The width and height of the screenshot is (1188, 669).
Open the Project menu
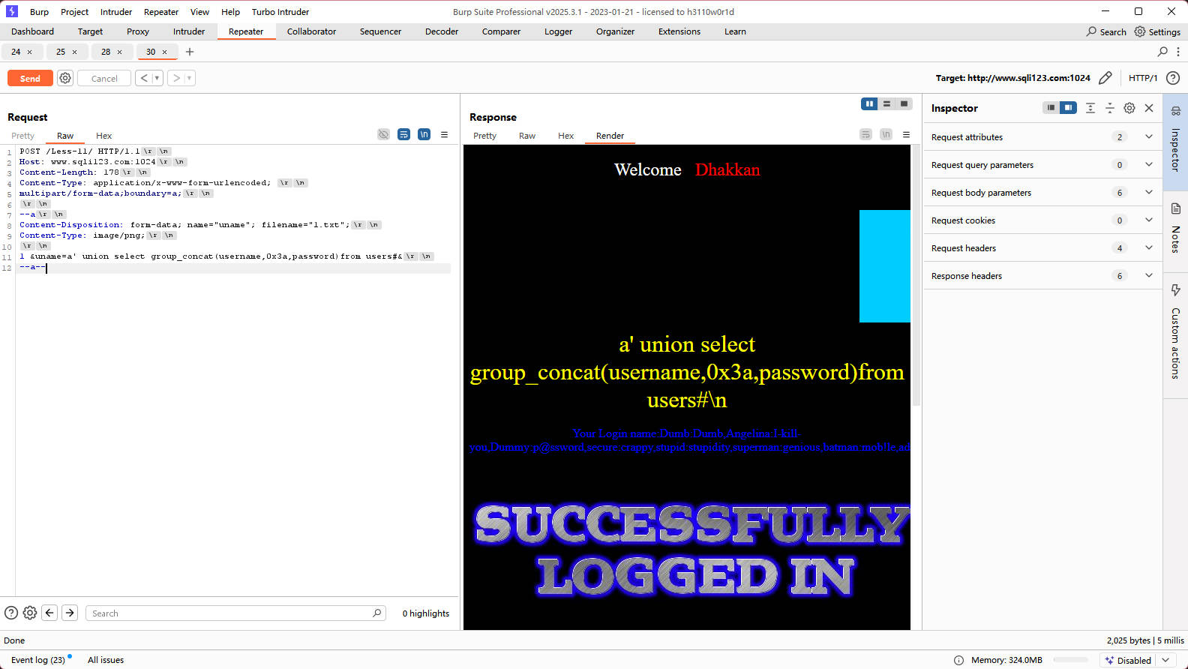(74, 12)
